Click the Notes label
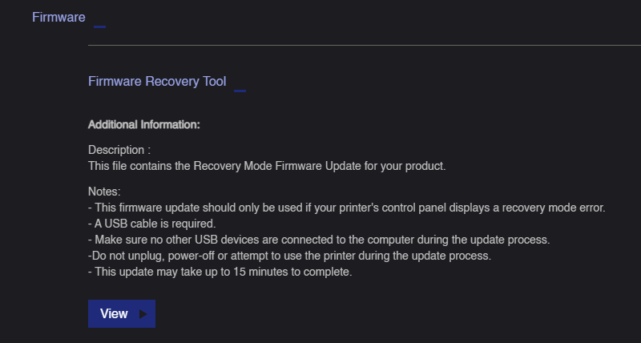The height and width of the screenshot is (343, 641). point(104,192)
